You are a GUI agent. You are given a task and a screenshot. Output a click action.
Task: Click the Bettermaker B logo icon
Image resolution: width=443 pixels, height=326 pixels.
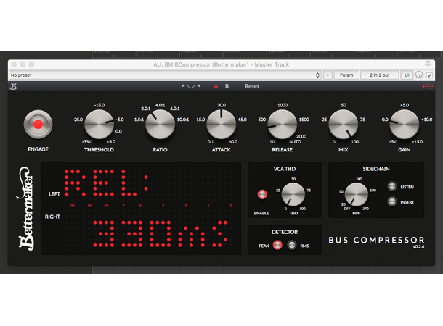click(x=13, y=86)
